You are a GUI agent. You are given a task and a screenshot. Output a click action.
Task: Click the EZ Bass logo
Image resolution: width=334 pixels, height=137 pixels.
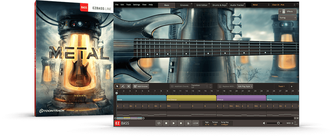click(122, 123)
